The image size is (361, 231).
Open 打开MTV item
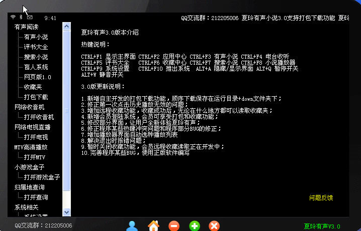pos(35,157)
